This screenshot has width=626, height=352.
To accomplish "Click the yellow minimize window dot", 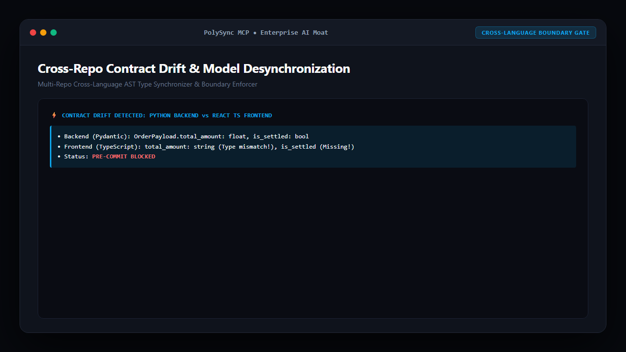I will click(43, 33).
